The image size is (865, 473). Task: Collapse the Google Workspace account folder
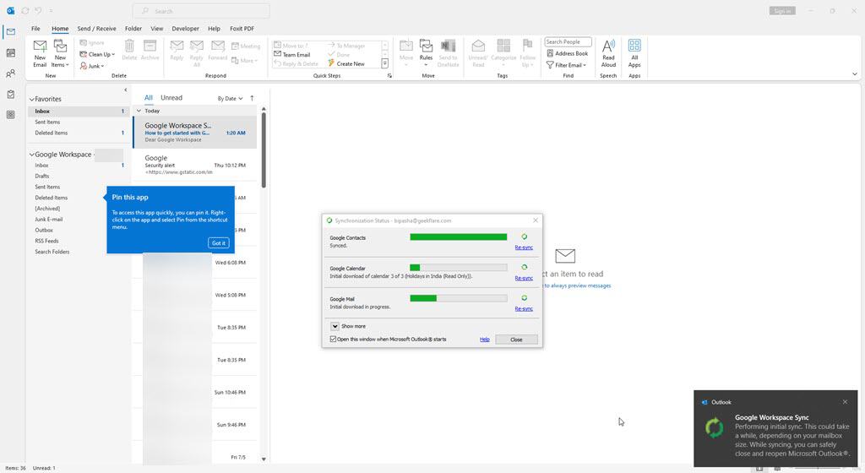(x=32, y=155)
